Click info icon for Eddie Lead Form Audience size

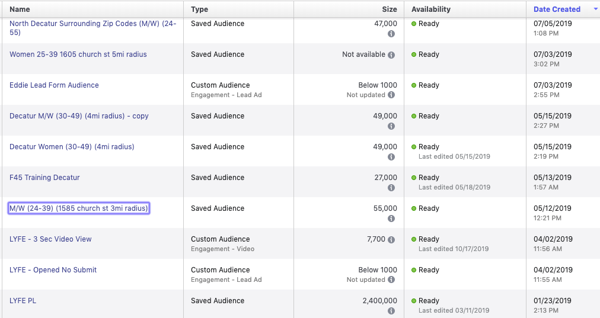[391, 95]
